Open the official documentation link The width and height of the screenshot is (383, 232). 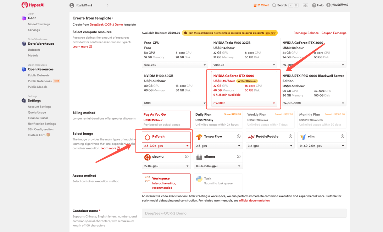(254, 200)
